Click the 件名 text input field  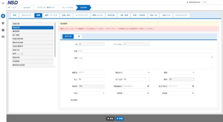pyautogui.click(x=146, y=51)
